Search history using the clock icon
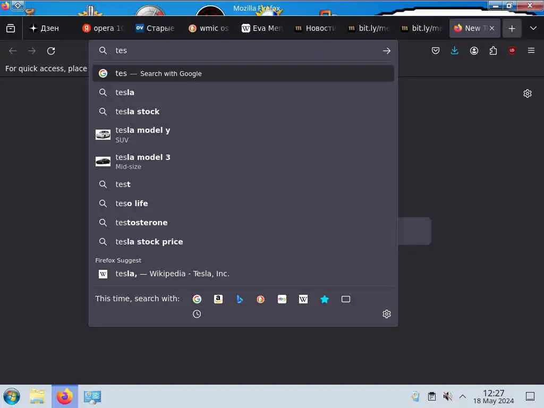Screen dimensions: 544x408 [x=197, y=314]
